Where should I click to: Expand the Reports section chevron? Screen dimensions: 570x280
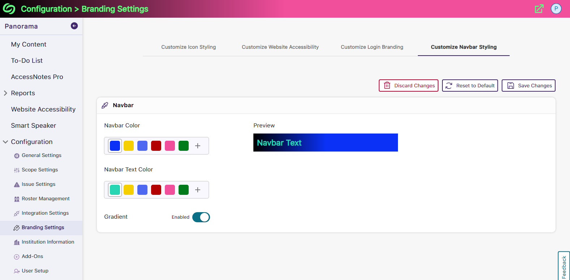[5, 93]
